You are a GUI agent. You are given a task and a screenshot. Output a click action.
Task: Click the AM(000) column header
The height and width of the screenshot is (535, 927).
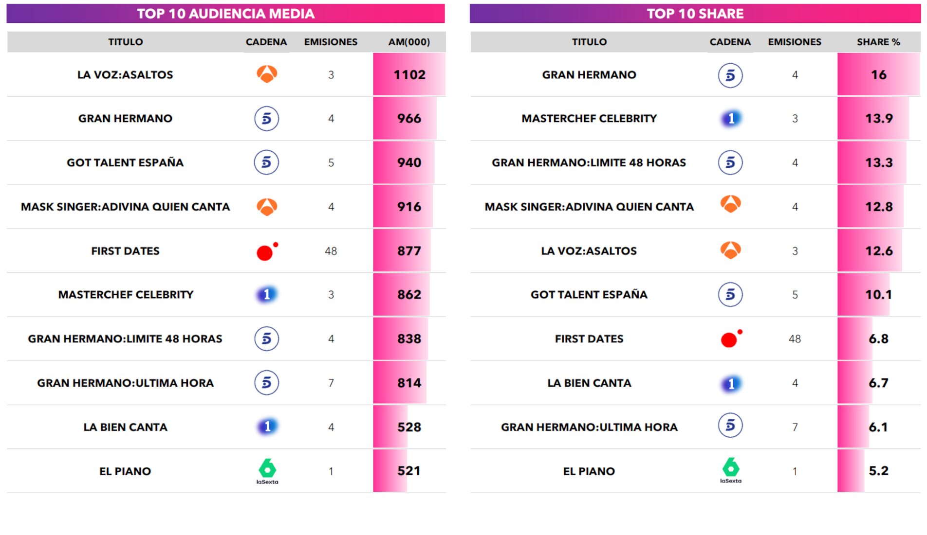coord(409,42)
